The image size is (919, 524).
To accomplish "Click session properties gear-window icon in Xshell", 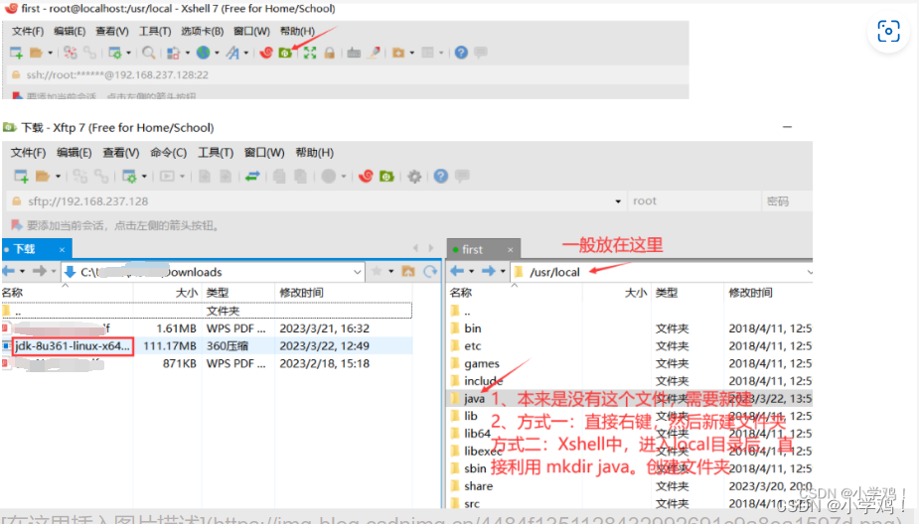I will 115,53.
